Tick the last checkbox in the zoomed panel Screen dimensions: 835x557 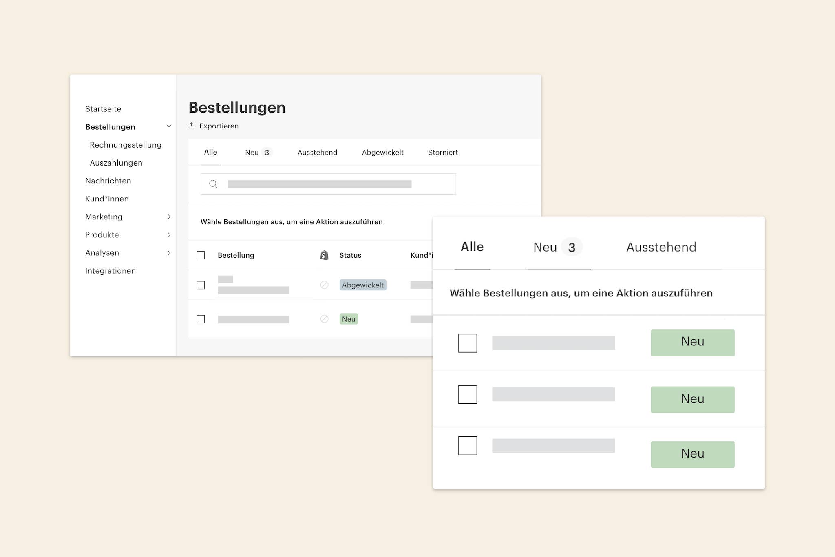(468, 446)
